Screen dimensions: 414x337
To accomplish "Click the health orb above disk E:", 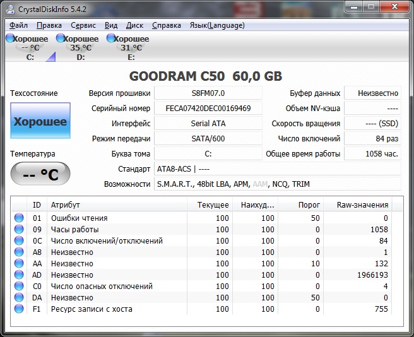I will coord(111,38).
